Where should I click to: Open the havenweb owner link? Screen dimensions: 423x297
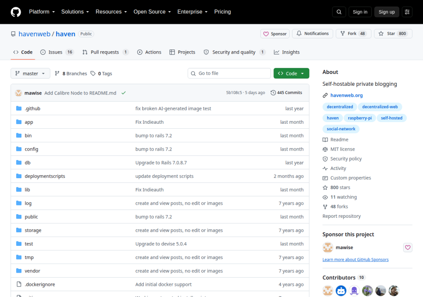pos(34,34)
